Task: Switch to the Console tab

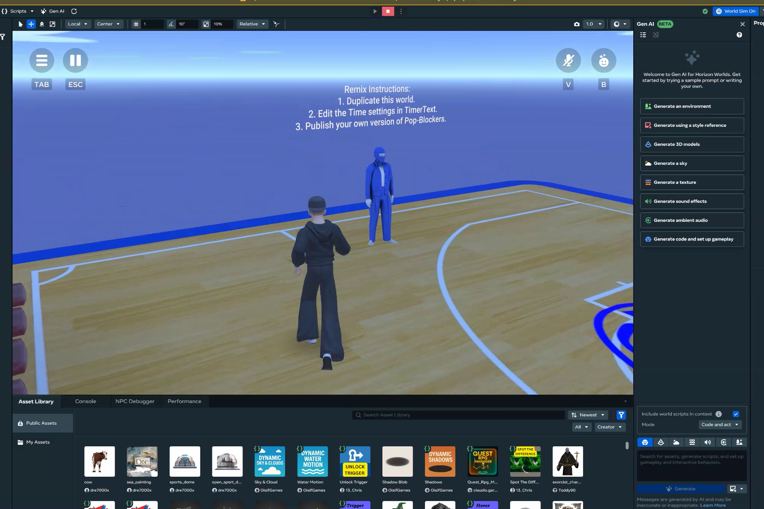Action: (x=86, y=402)
